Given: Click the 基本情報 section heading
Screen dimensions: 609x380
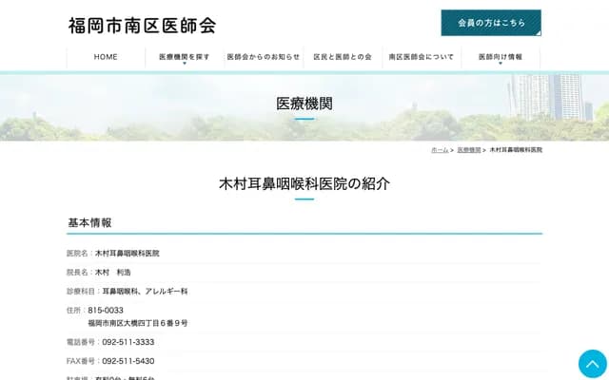Looking at the screenshot, I should coord(89,222).
